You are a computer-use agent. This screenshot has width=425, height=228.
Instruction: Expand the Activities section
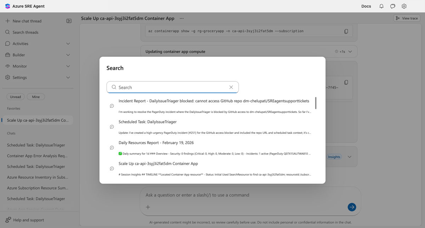tap(68, 44)
